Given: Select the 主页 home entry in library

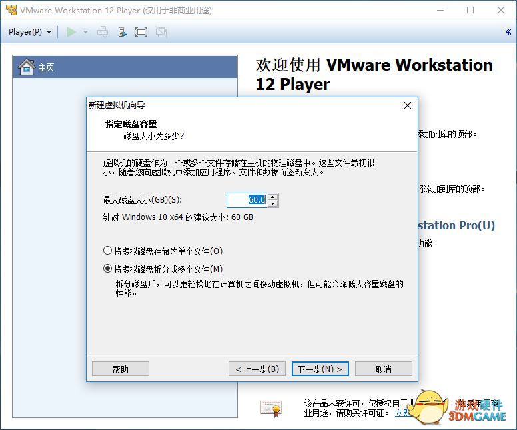Looking at the screenshot, I should pyautogui.click(x=125, y=67).
